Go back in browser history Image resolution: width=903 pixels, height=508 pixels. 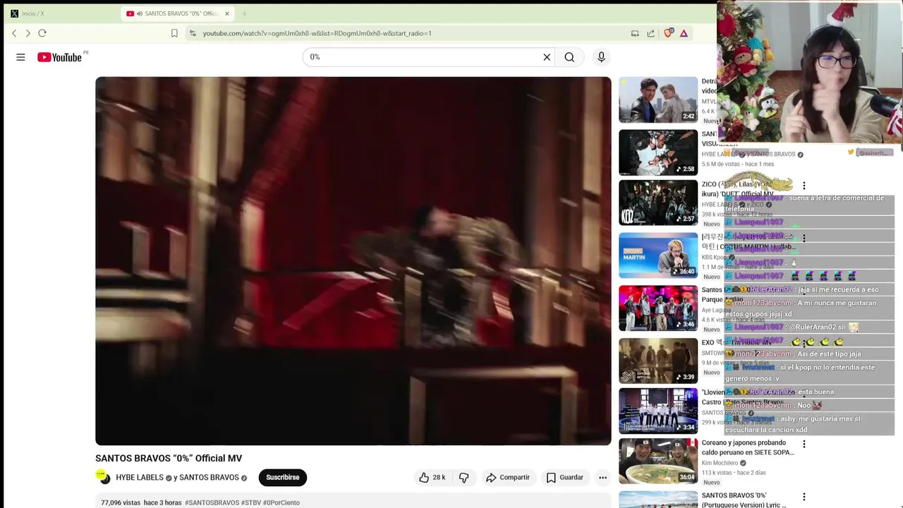point(14,33)
